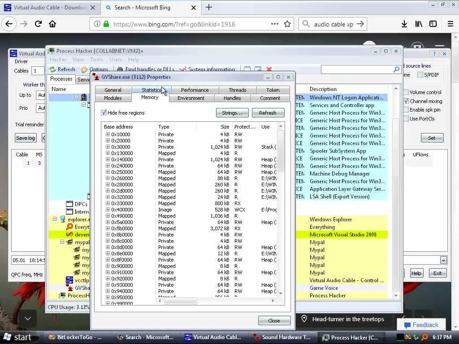The width and height of the screenshot is (459, 344).
Task: Expand memory region 0x8d0000
Action: click(x=108, y=247)
